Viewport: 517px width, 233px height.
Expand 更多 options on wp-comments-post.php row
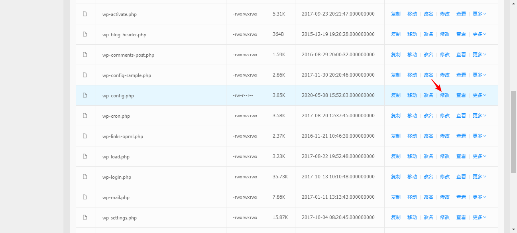480,55
